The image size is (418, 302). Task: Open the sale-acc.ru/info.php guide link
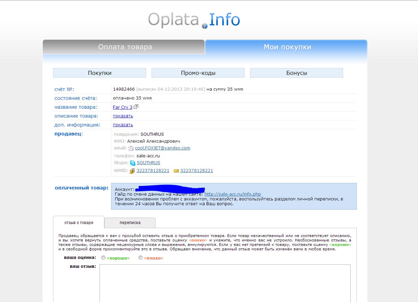click(x=232, y=194)
